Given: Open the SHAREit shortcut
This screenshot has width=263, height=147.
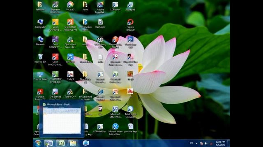Looking at the screenshot, I should click(70, 58).
